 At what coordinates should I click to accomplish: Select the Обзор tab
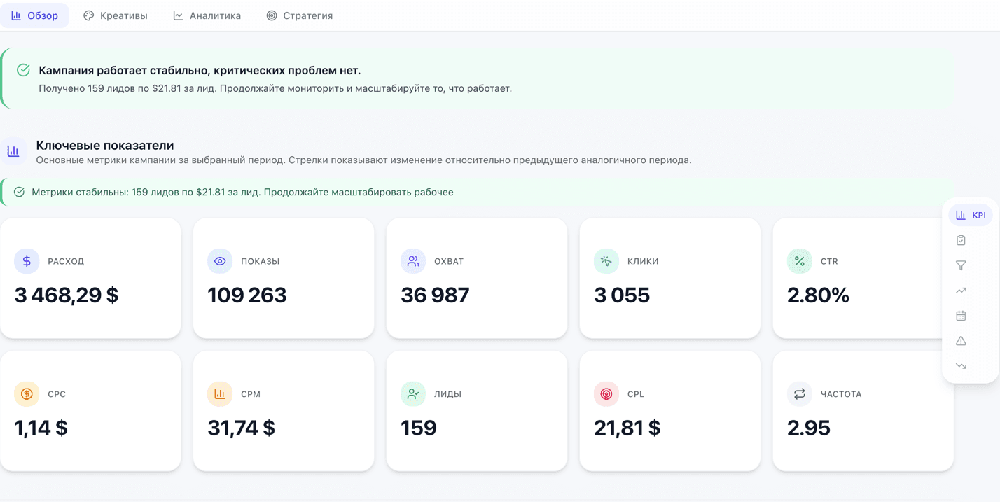click(35, 15)
